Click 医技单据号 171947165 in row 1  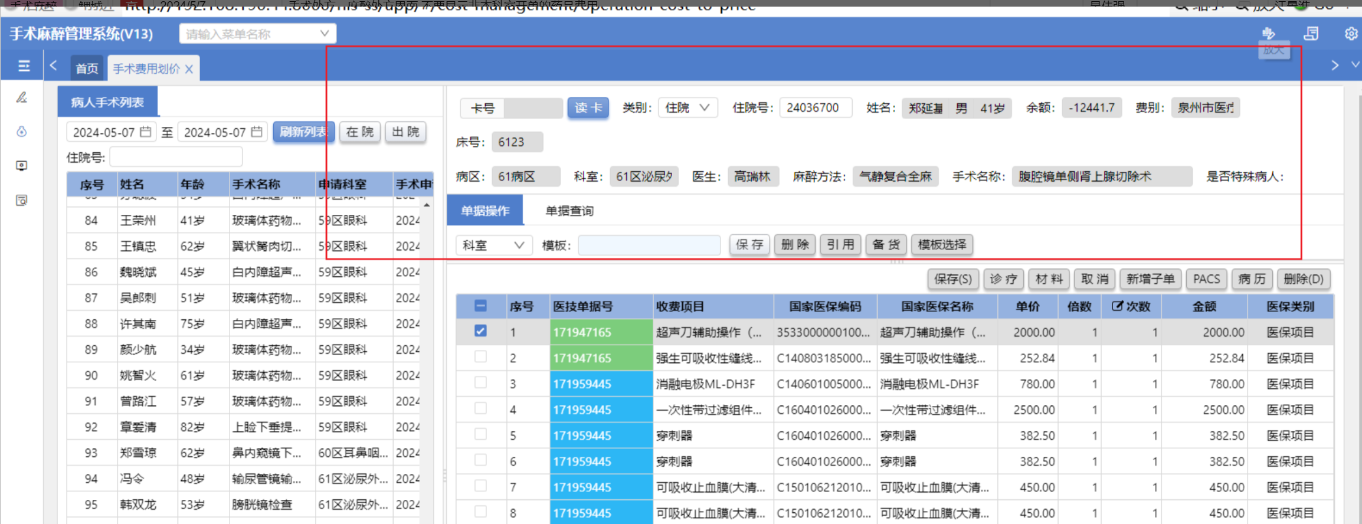[x=601, y=332]
